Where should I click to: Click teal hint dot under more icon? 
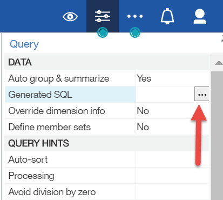(135, 32)
